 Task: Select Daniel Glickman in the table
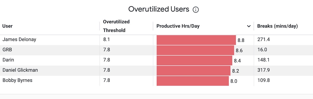point(18,70)
